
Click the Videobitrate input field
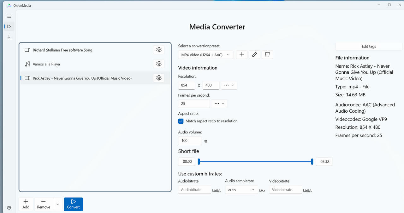tap(285, 190)
